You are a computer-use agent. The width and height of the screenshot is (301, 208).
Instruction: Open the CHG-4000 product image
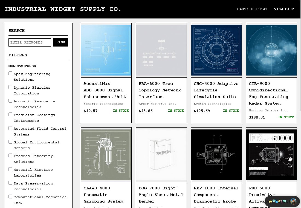[x=216, y=50]
